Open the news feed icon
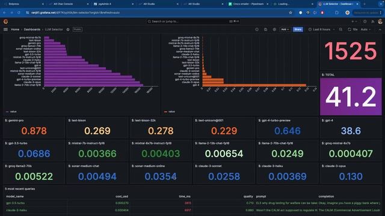Screen dimensions: 385x216 (x=373, y=22)
